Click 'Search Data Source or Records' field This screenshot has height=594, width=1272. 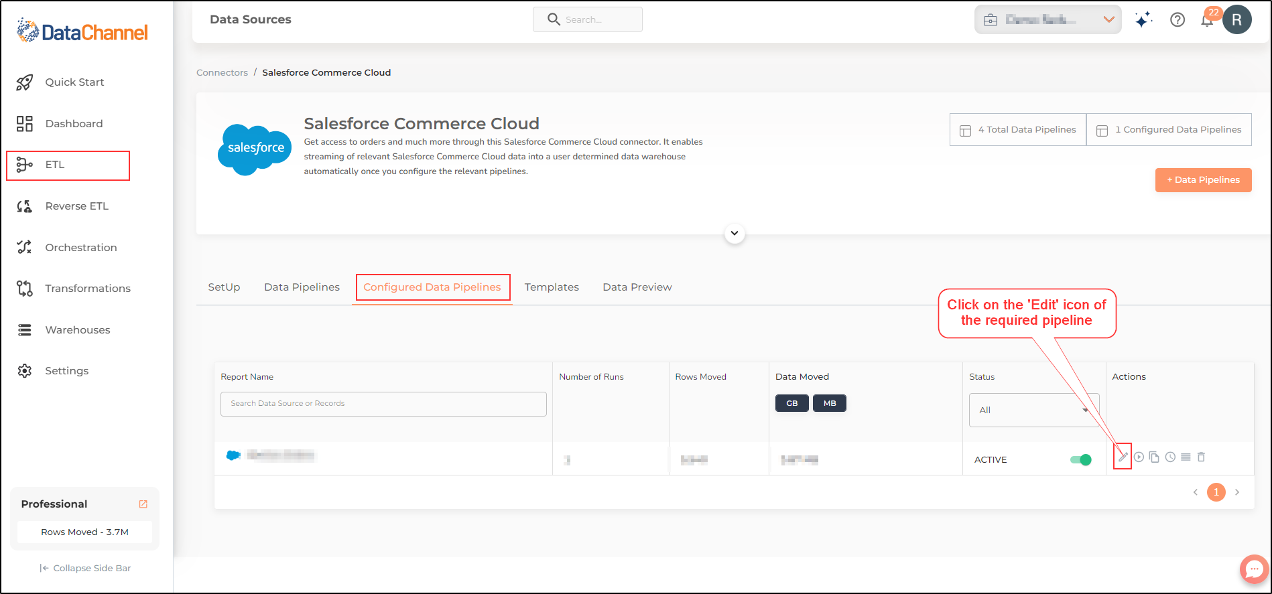click(383, 404)
